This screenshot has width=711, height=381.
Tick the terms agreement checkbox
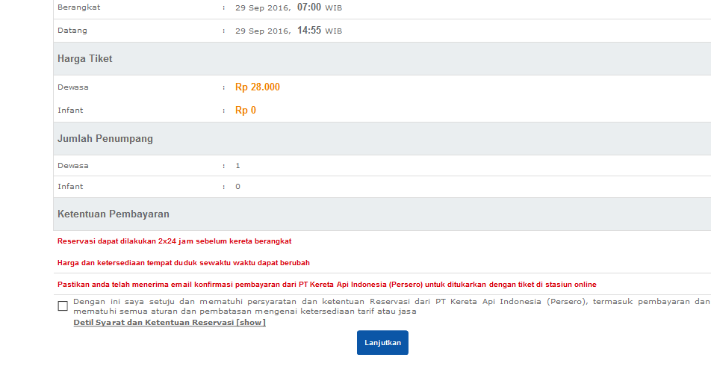63,306
